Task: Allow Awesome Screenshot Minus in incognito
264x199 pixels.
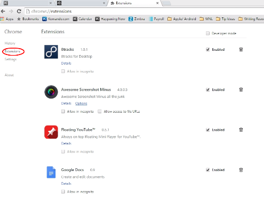Action: [x=63, y=111]
